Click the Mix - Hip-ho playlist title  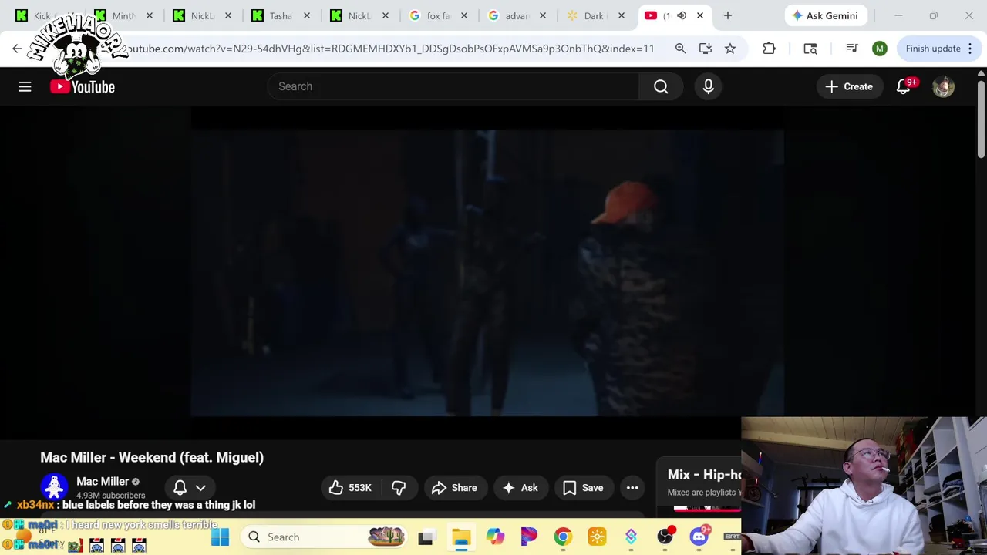[x=704, y=475]
